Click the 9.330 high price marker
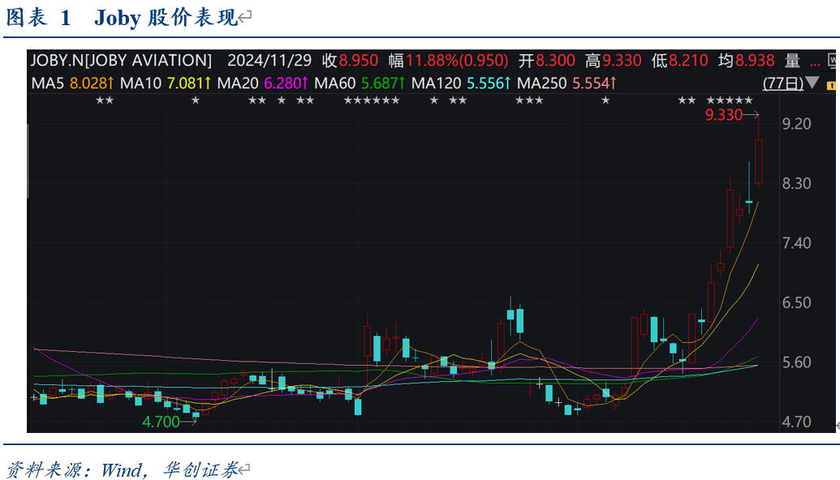840x480 pixels. click(724, 115)
